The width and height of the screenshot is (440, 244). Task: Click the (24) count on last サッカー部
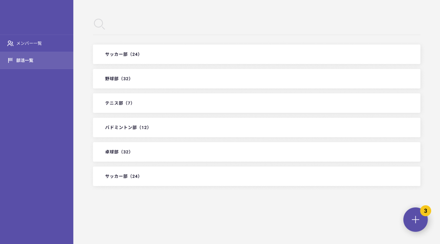coord(135,176)
